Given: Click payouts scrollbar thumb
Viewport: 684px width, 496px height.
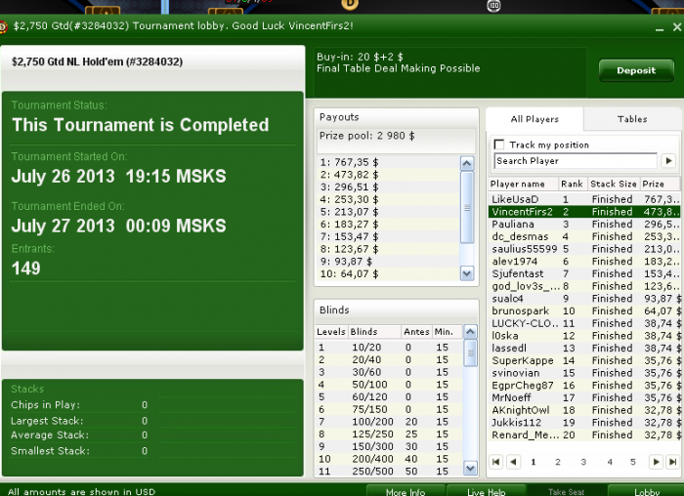Looking at the screenshot, I should click(x=467, y=207).
